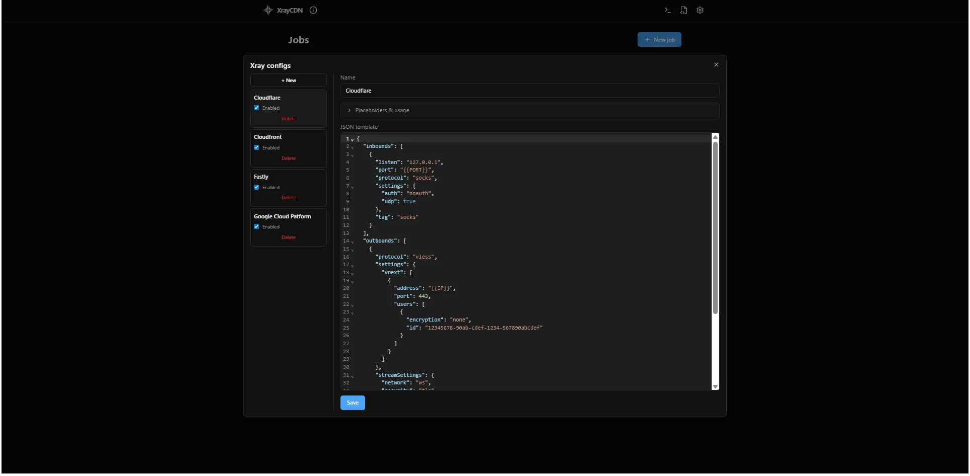Collapse the inbounds fold on line 2

pyautogui.click(x=352, y=147)
